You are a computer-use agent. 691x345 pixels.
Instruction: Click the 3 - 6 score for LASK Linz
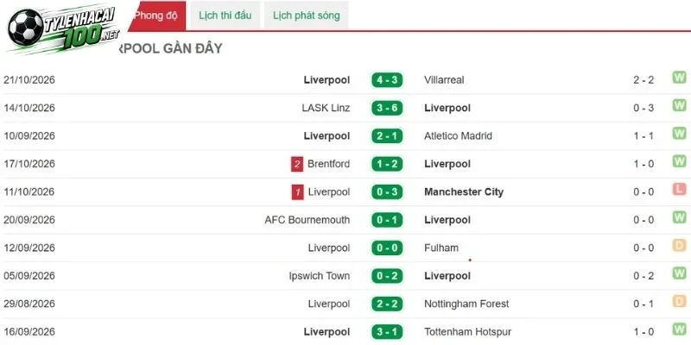point(387,109)
